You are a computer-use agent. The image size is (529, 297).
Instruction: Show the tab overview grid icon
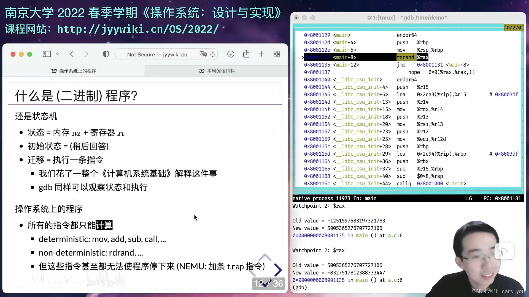277,54
